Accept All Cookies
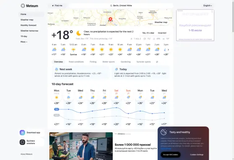The image size is (234, 160). point(170,155)
